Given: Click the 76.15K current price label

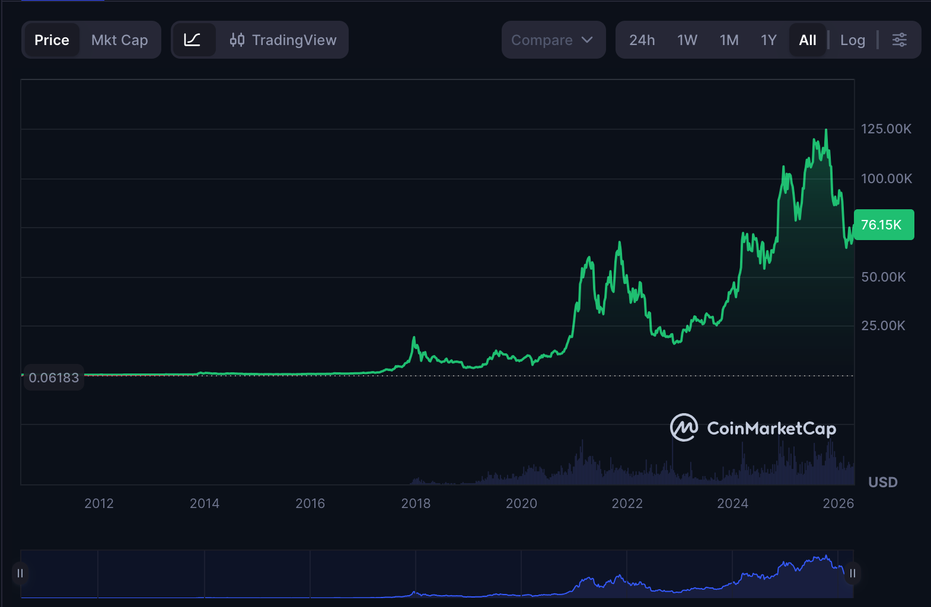Looking at the screenshot, I should 883,225.
